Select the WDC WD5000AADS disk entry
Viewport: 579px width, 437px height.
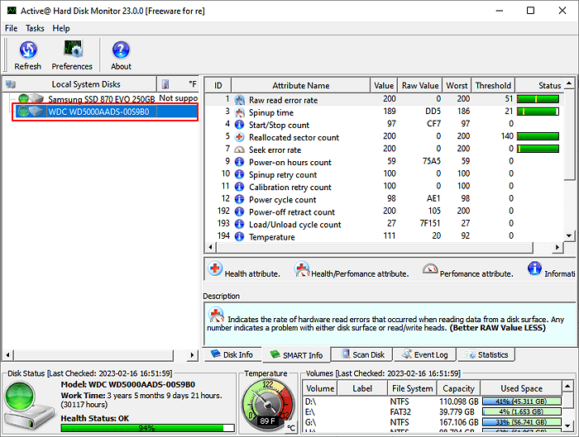tap(98, 112)
